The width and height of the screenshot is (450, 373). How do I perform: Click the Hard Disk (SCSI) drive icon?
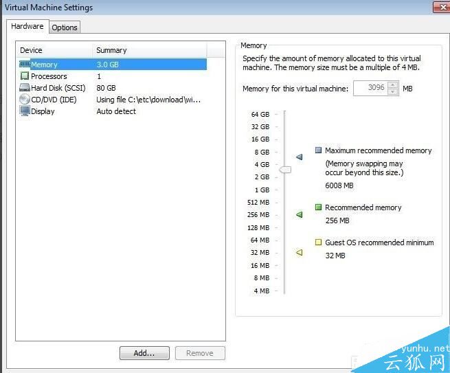[x=25, y=87]
